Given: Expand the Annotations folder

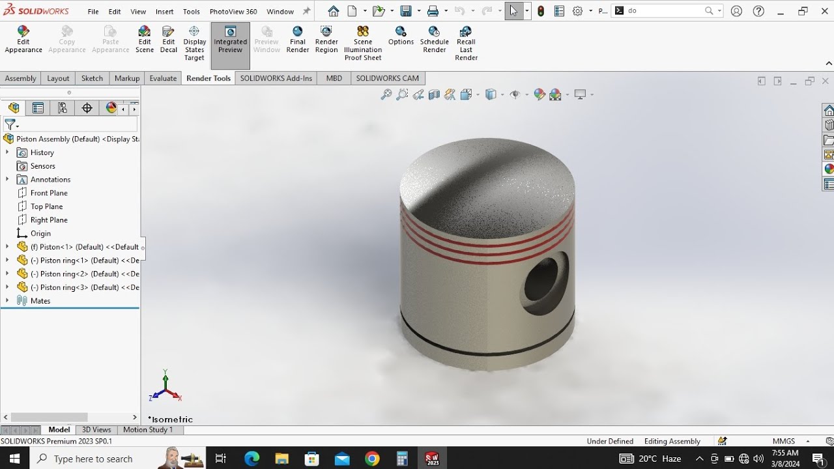Looking at the screenshot, I should tap(7, 179).
